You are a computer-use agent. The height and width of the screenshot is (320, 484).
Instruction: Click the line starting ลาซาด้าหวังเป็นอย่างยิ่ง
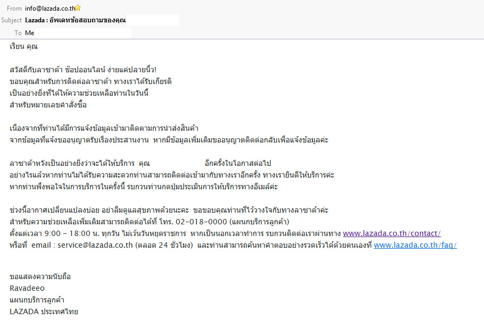[140, 163]
